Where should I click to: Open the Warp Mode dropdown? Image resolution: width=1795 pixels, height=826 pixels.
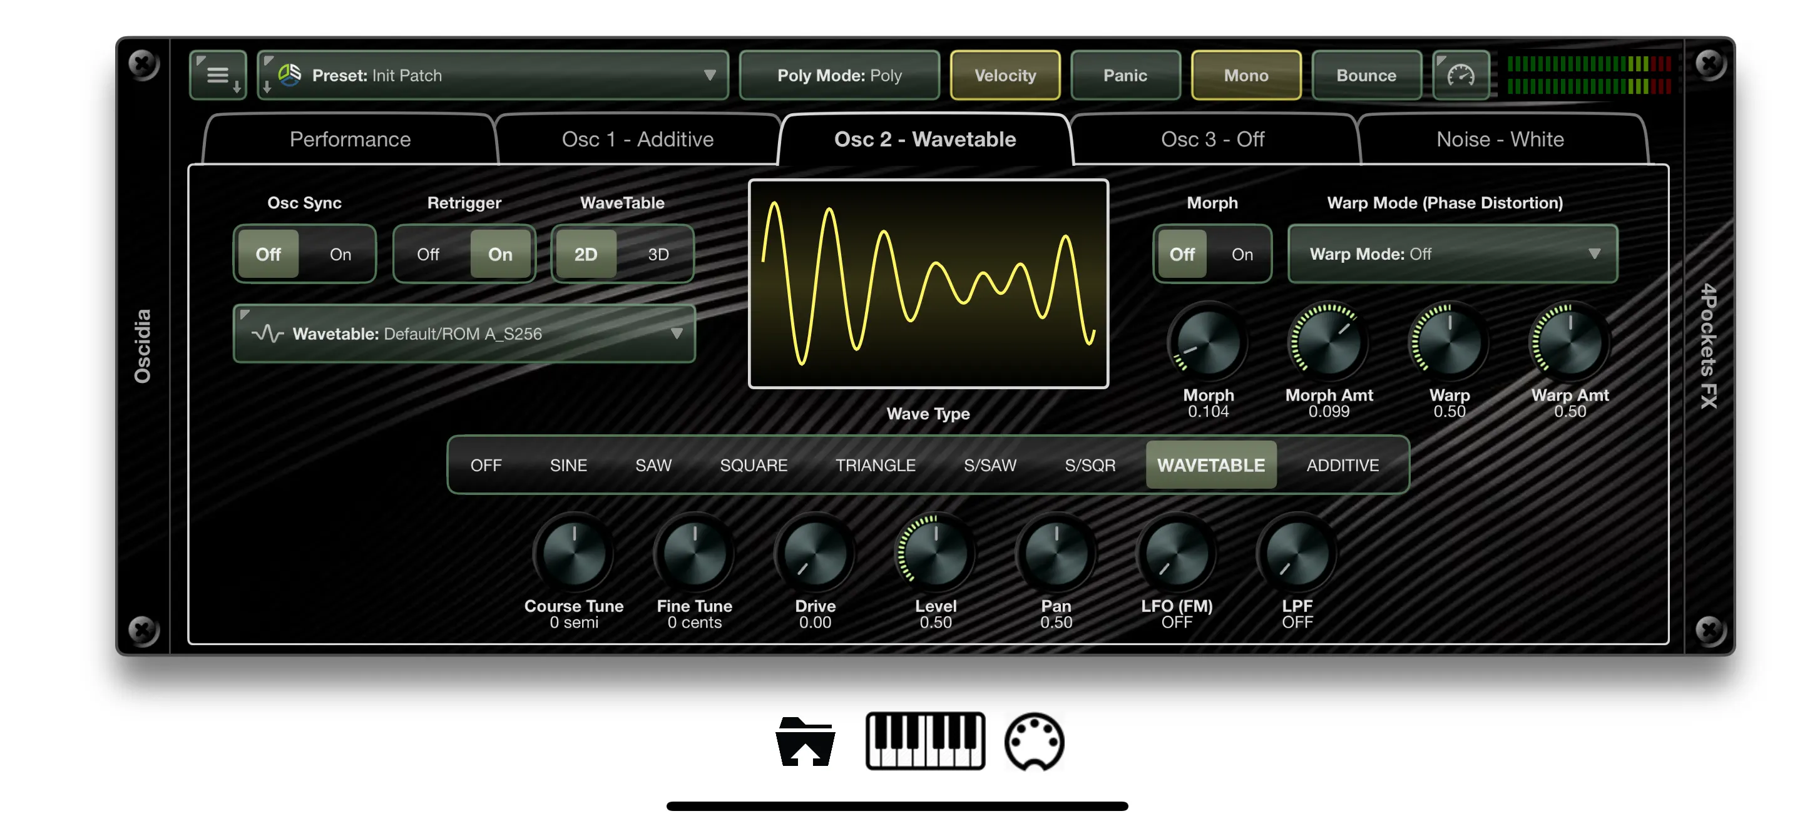point(1452,254)
